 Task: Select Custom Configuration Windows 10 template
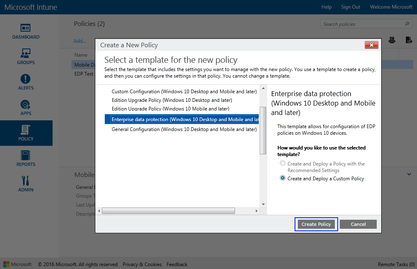point(184,91)
